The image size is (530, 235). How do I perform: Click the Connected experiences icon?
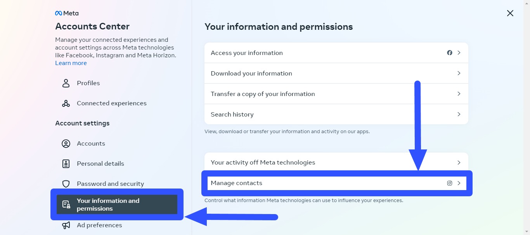[66, 103]
